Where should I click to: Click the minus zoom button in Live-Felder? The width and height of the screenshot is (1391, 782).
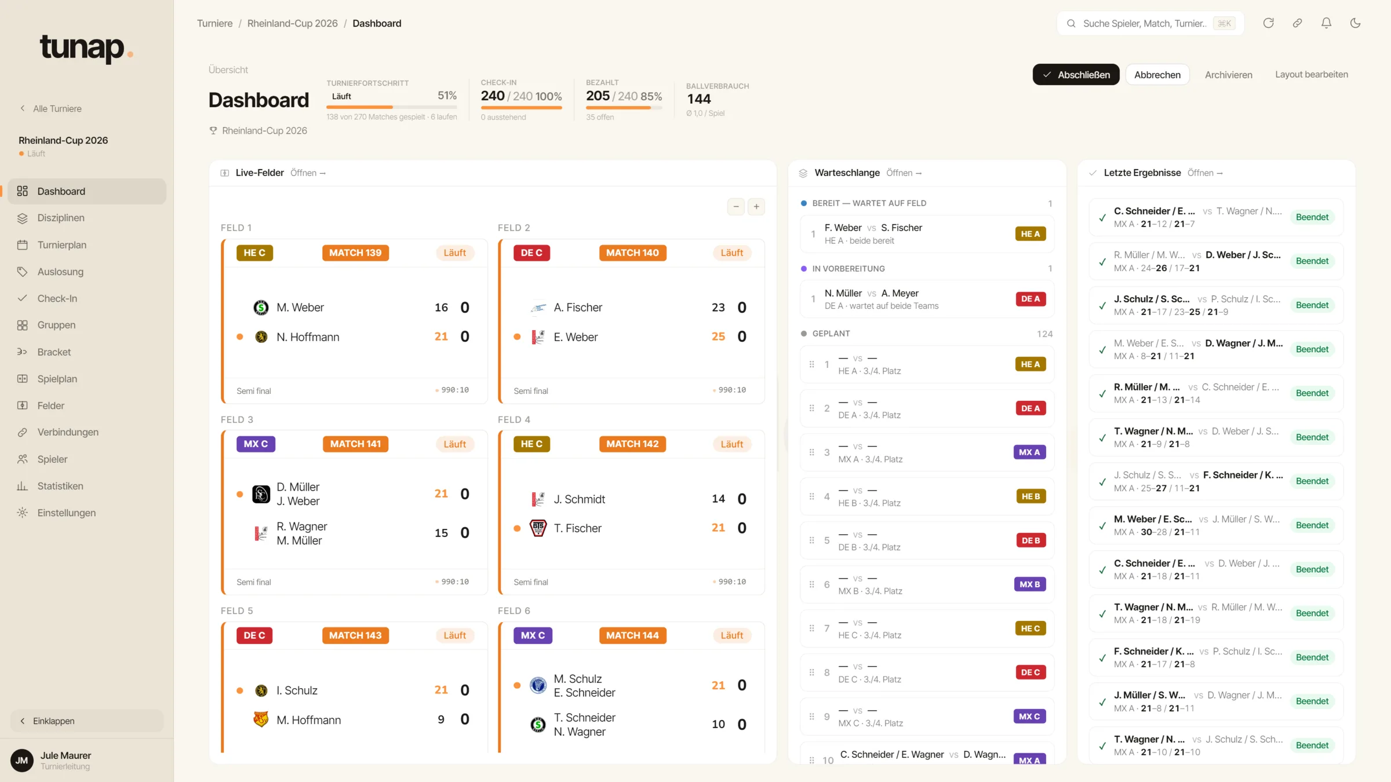pos(735,207)
